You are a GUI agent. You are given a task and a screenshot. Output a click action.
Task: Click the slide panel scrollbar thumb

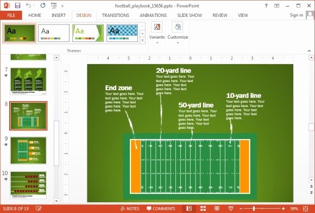tap(56, 143)
